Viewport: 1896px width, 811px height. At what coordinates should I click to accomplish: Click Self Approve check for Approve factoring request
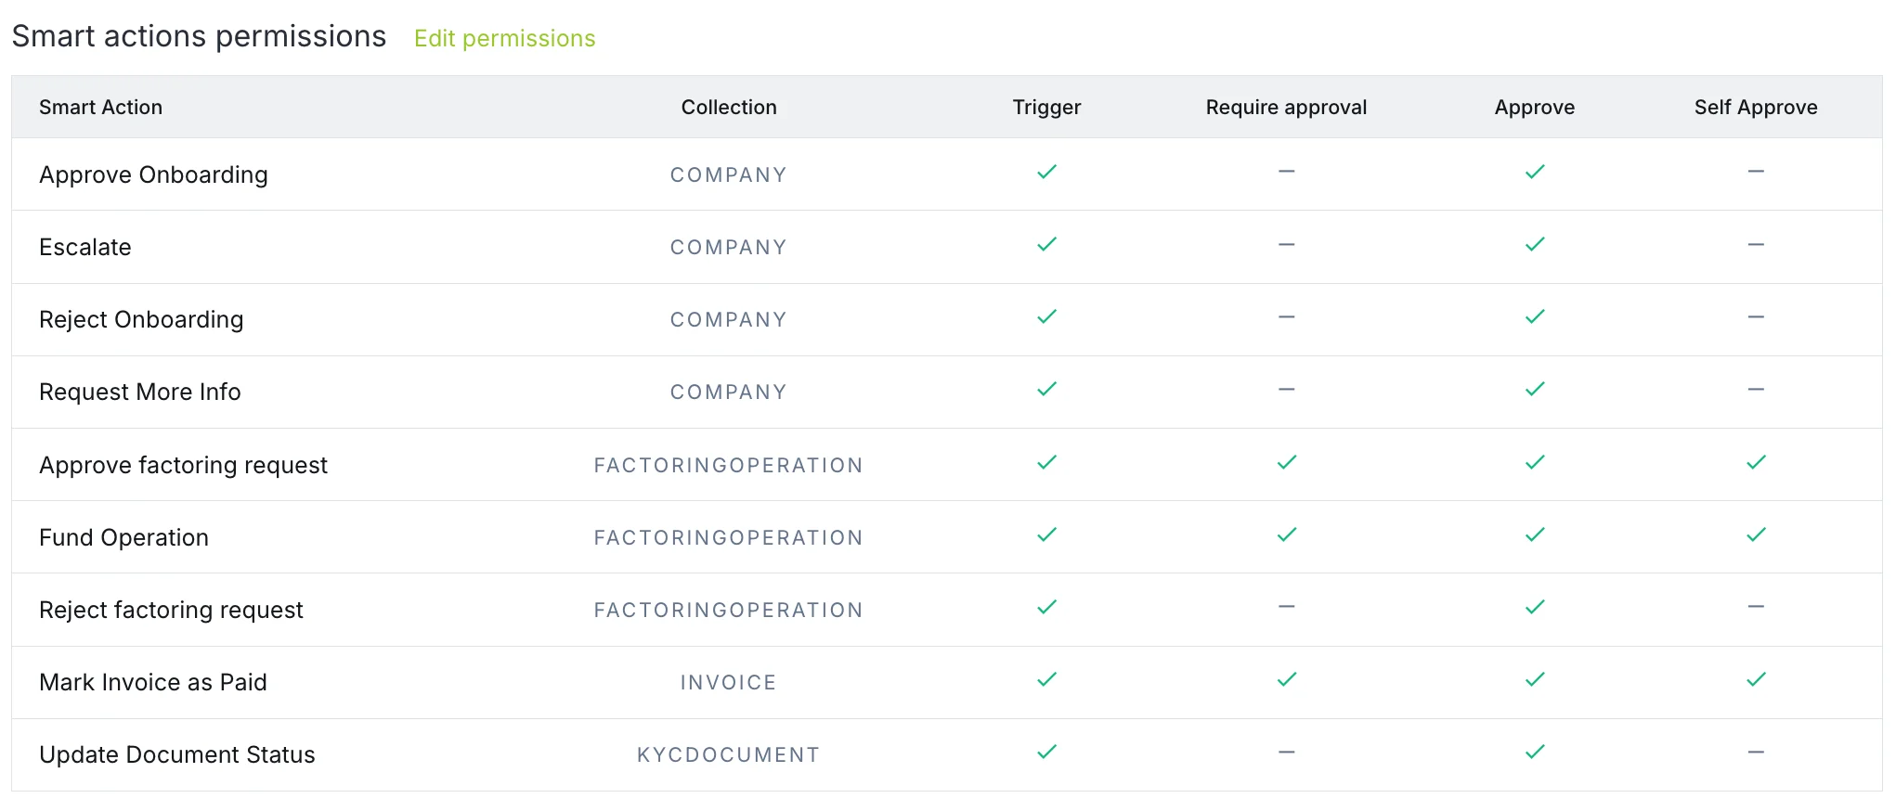pyautogui.click(x=1756, y=462)
